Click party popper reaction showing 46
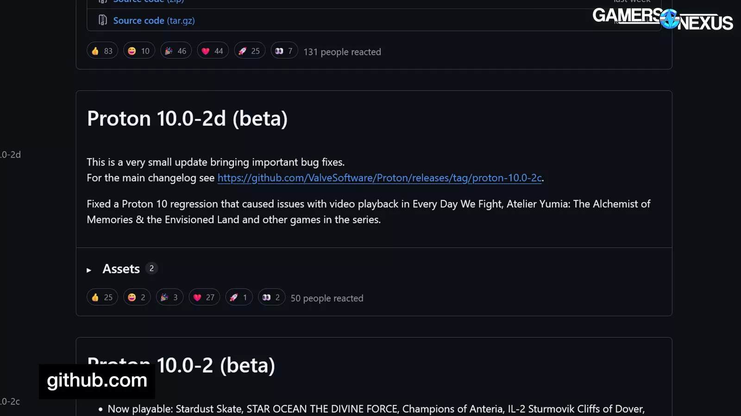 tap(176, 51)
